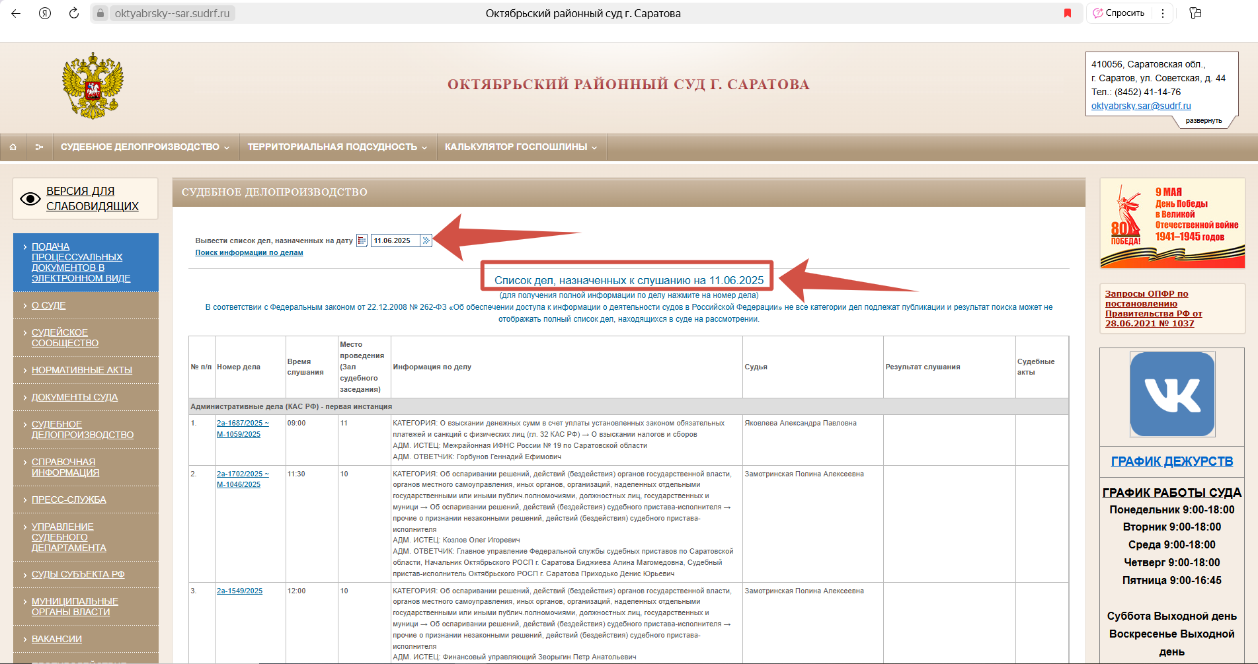Expand the 'Территориальная подсудность' dropdown menu

(337, 147)
